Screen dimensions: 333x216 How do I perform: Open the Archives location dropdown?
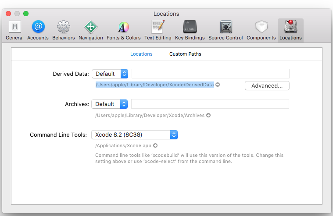pyautogui.click(x=110, y=104)
